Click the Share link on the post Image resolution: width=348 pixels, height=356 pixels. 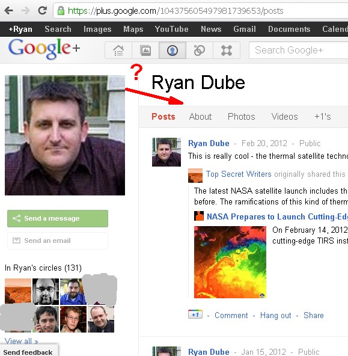[314, 315]
